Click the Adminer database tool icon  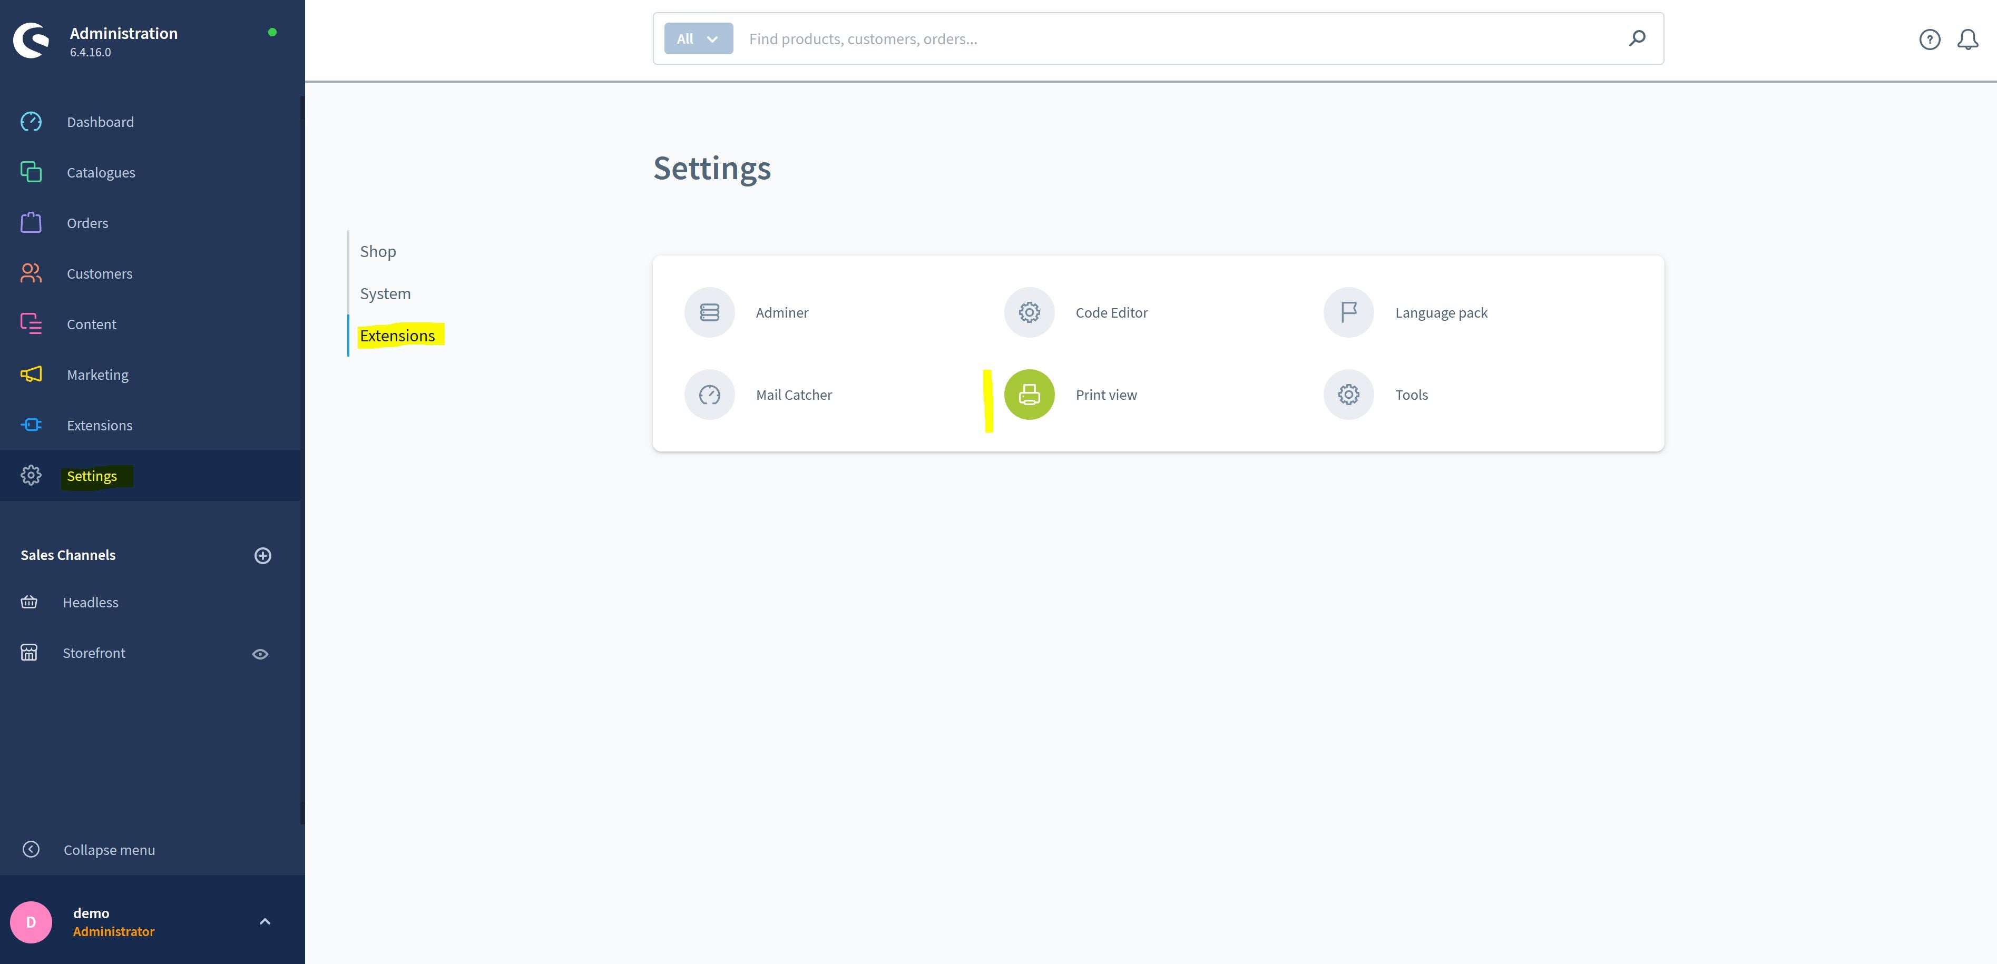click(709, 312)
